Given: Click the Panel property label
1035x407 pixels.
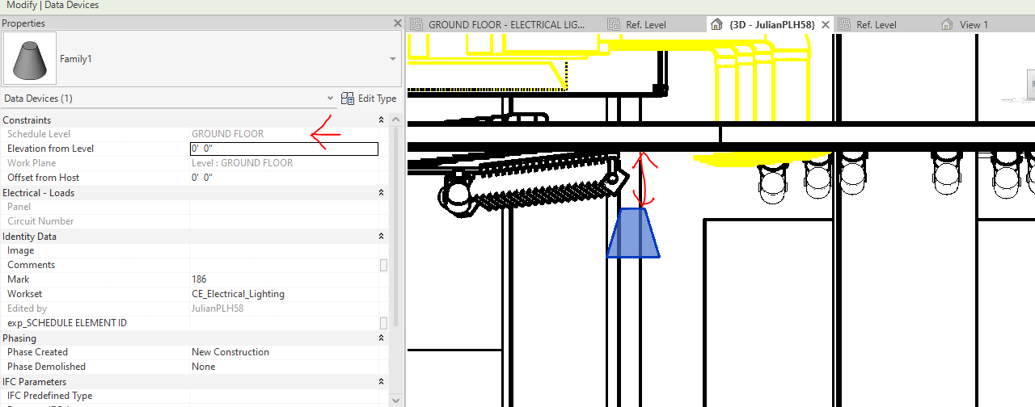Looking at the screenshot, I should [19, 207].
